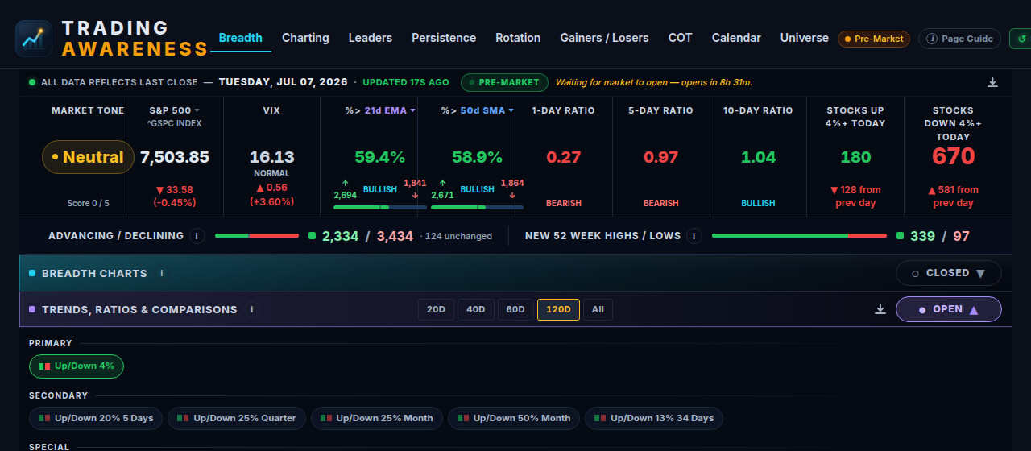The width and height of the screenshot is (1031, 451).
Task: Toggle Up/Down 50% Month chip
Action: tap(514, 418)
